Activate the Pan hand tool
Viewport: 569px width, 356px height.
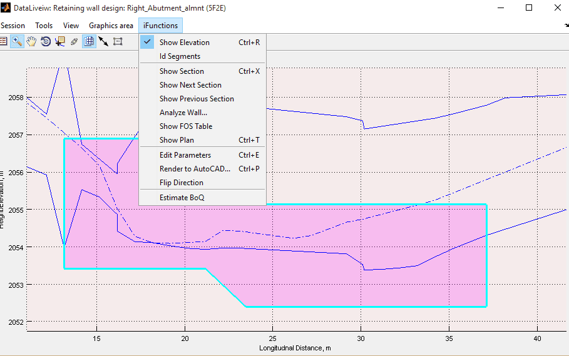tap(31, 41)
